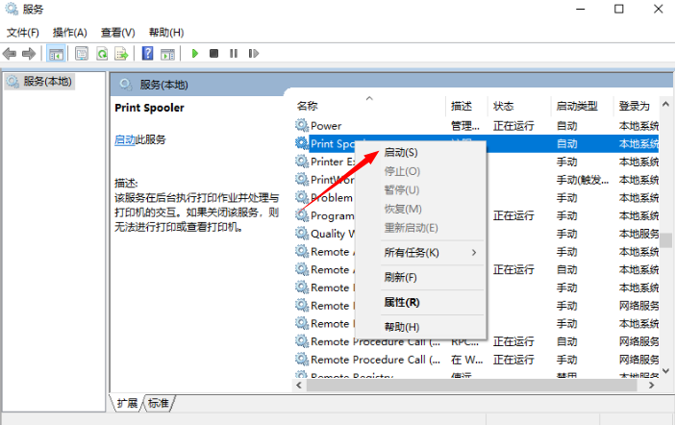Image resolution: width=675 pixels, height=425 pixels.
Task: Choose 帮助(H) in the context menu
Action: click(x=421, y=327)
